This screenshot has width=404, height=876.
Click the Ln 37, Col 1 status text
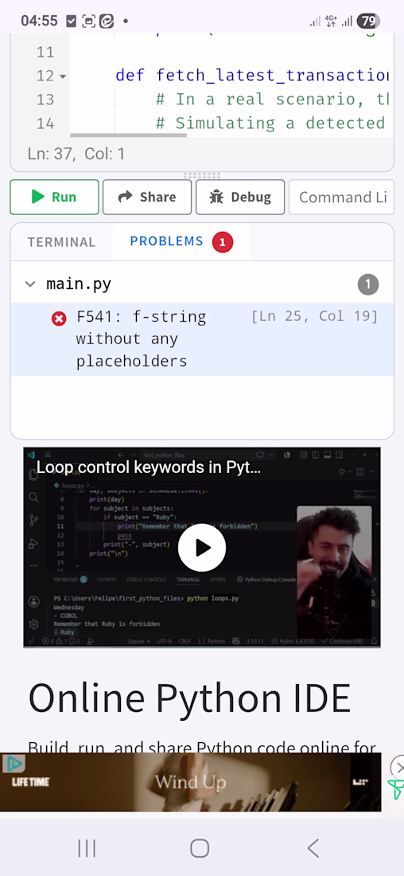76,154
